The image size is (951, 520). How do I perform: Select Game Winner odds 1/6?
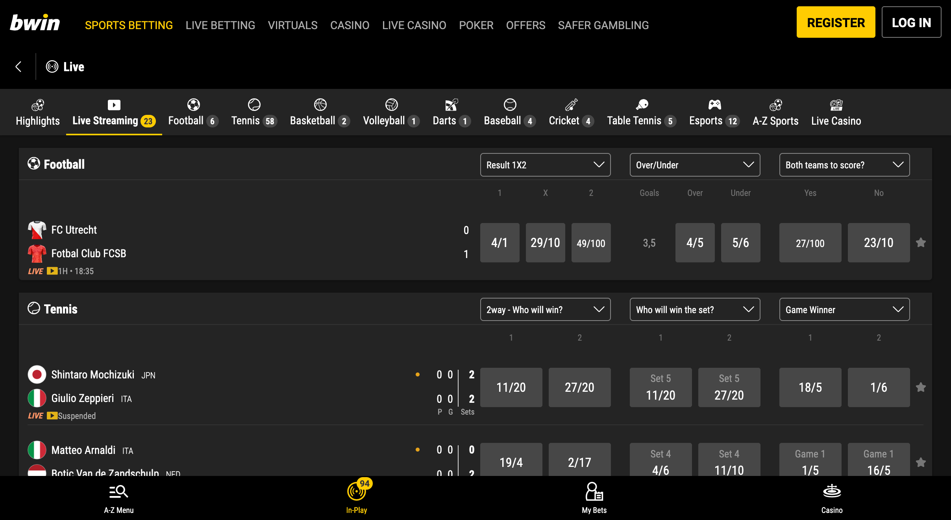[879, 387]
